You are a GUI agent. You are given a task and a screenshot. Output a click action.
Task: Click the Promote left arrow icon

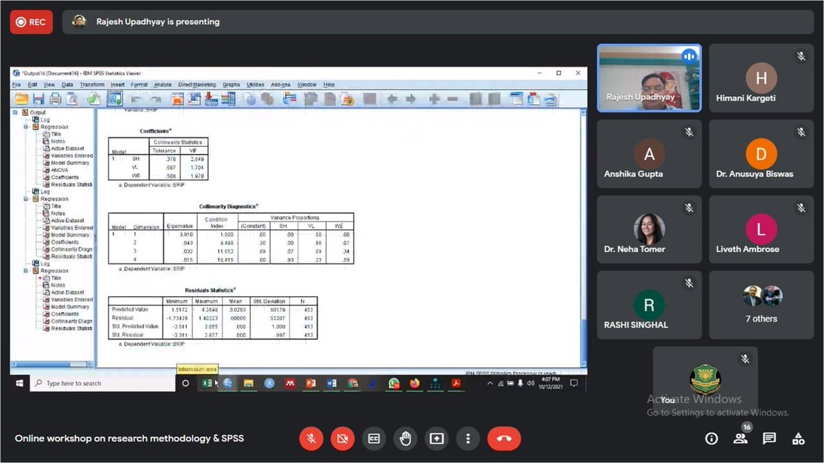pos(392,99)
